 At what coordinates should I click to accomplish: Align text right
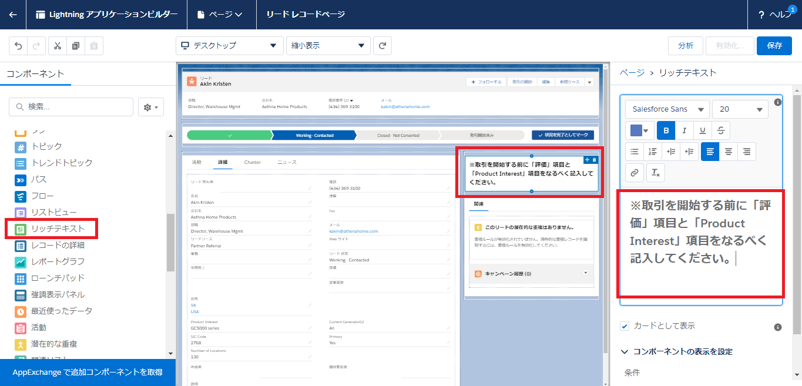747,152
